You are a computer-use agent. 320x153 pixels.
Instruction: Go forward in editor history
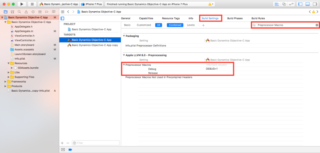[x=73, y=12]
